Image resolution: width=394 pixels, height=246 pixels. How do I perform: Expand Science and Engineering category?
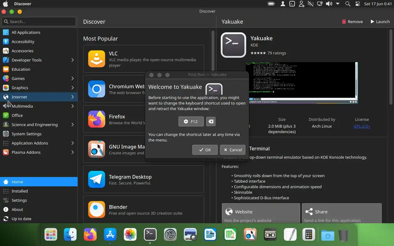(73, 125)
